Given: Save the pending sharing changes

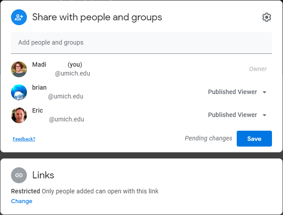Looking at the screenshot, I should [x=254, y=139].
